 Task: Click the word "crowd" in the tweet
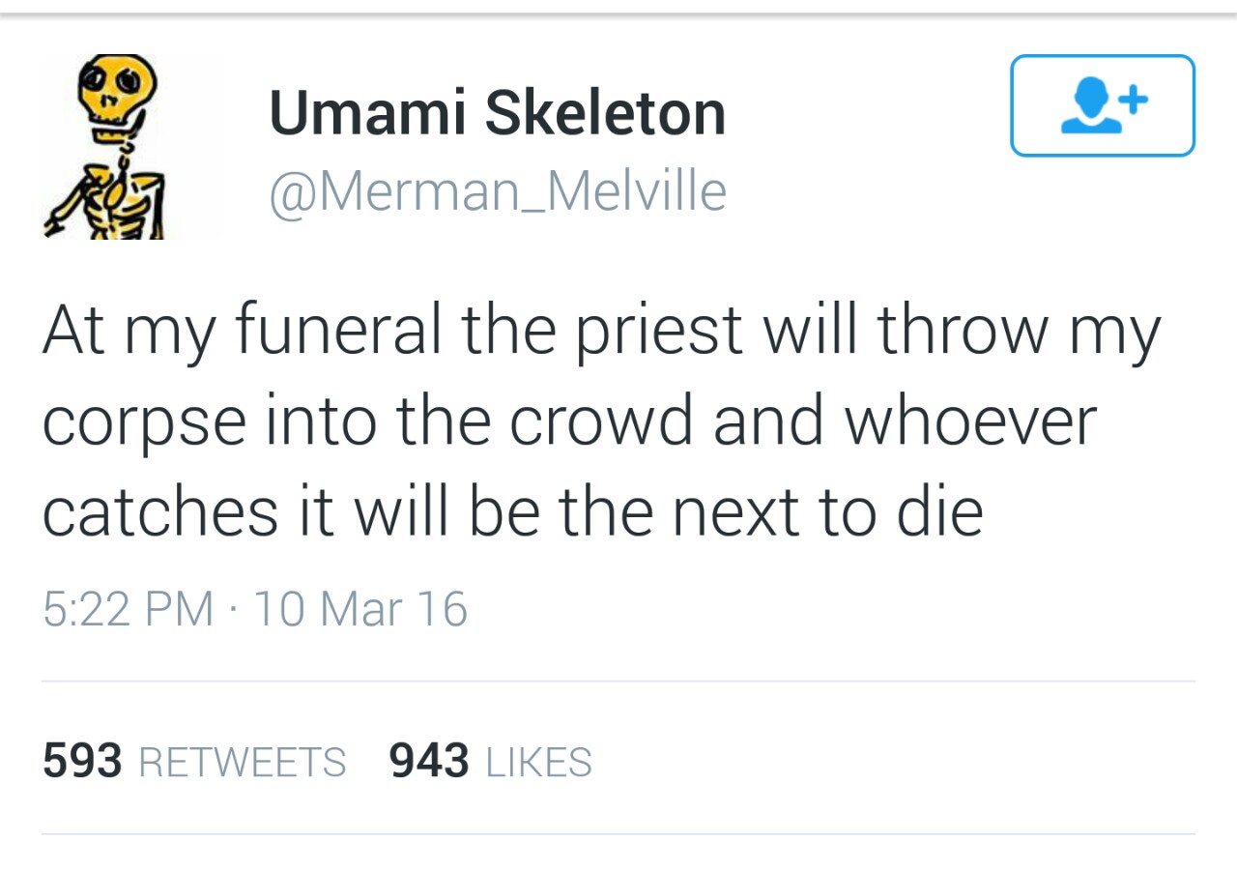pos(600,421)
